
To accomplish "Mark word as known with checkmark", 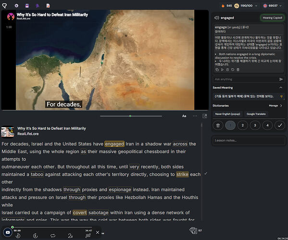I will (280, 125).
